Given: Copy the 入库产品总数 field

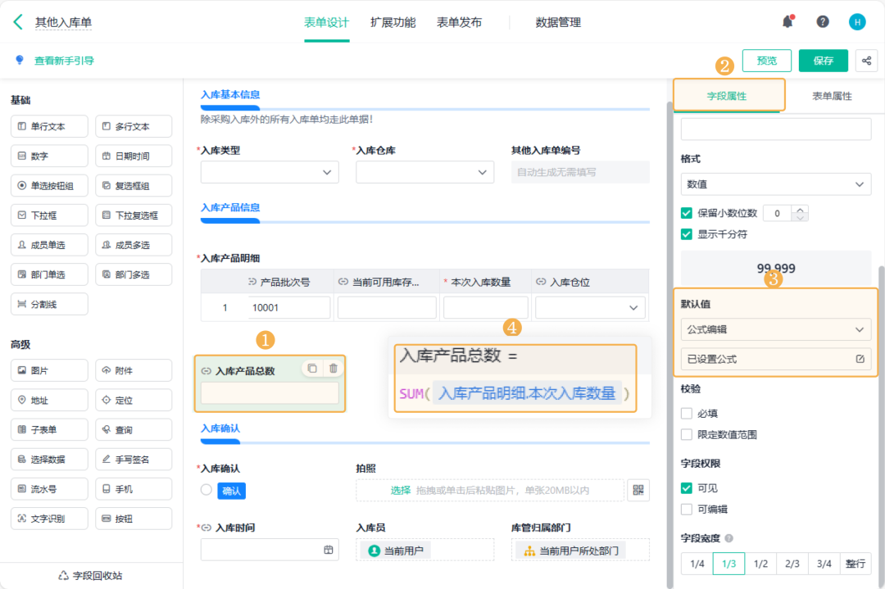Looking at the screenshot, I should 312,369.
